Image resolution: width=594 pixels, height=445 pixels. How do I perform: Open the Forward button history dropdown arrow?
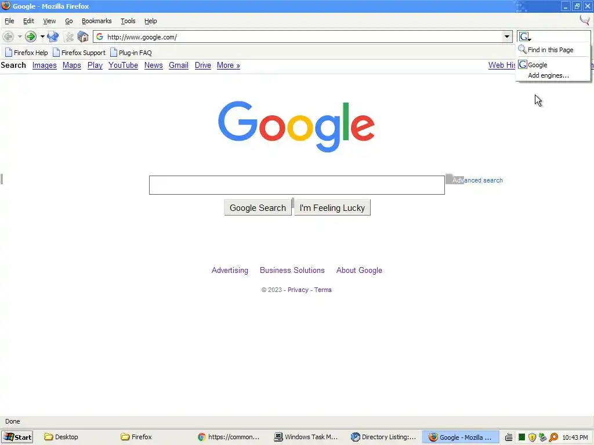point(42,37)
